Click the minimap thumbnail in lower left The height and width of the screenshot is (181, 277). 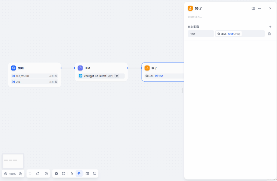[13, 161]
